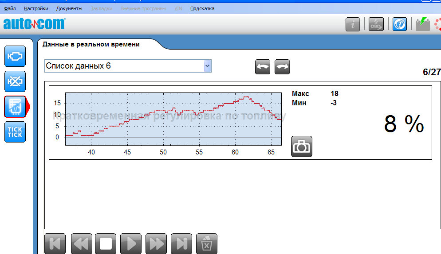
Task: Open the Документы menu
Action: tap(69, 8)
